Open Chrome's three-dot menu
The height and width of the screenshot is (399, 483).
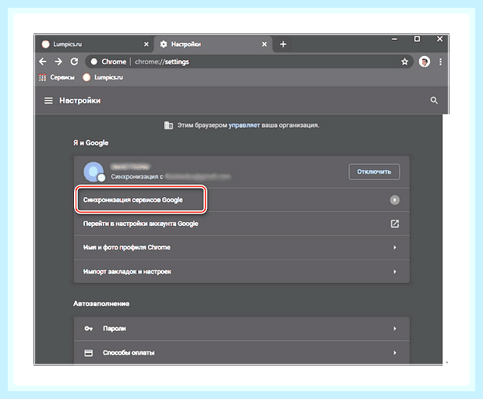tap(440, 62)
